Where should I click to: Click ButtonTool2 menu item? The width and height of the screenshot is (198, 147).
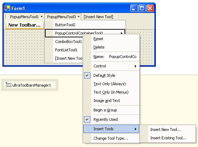coord(85,25)
